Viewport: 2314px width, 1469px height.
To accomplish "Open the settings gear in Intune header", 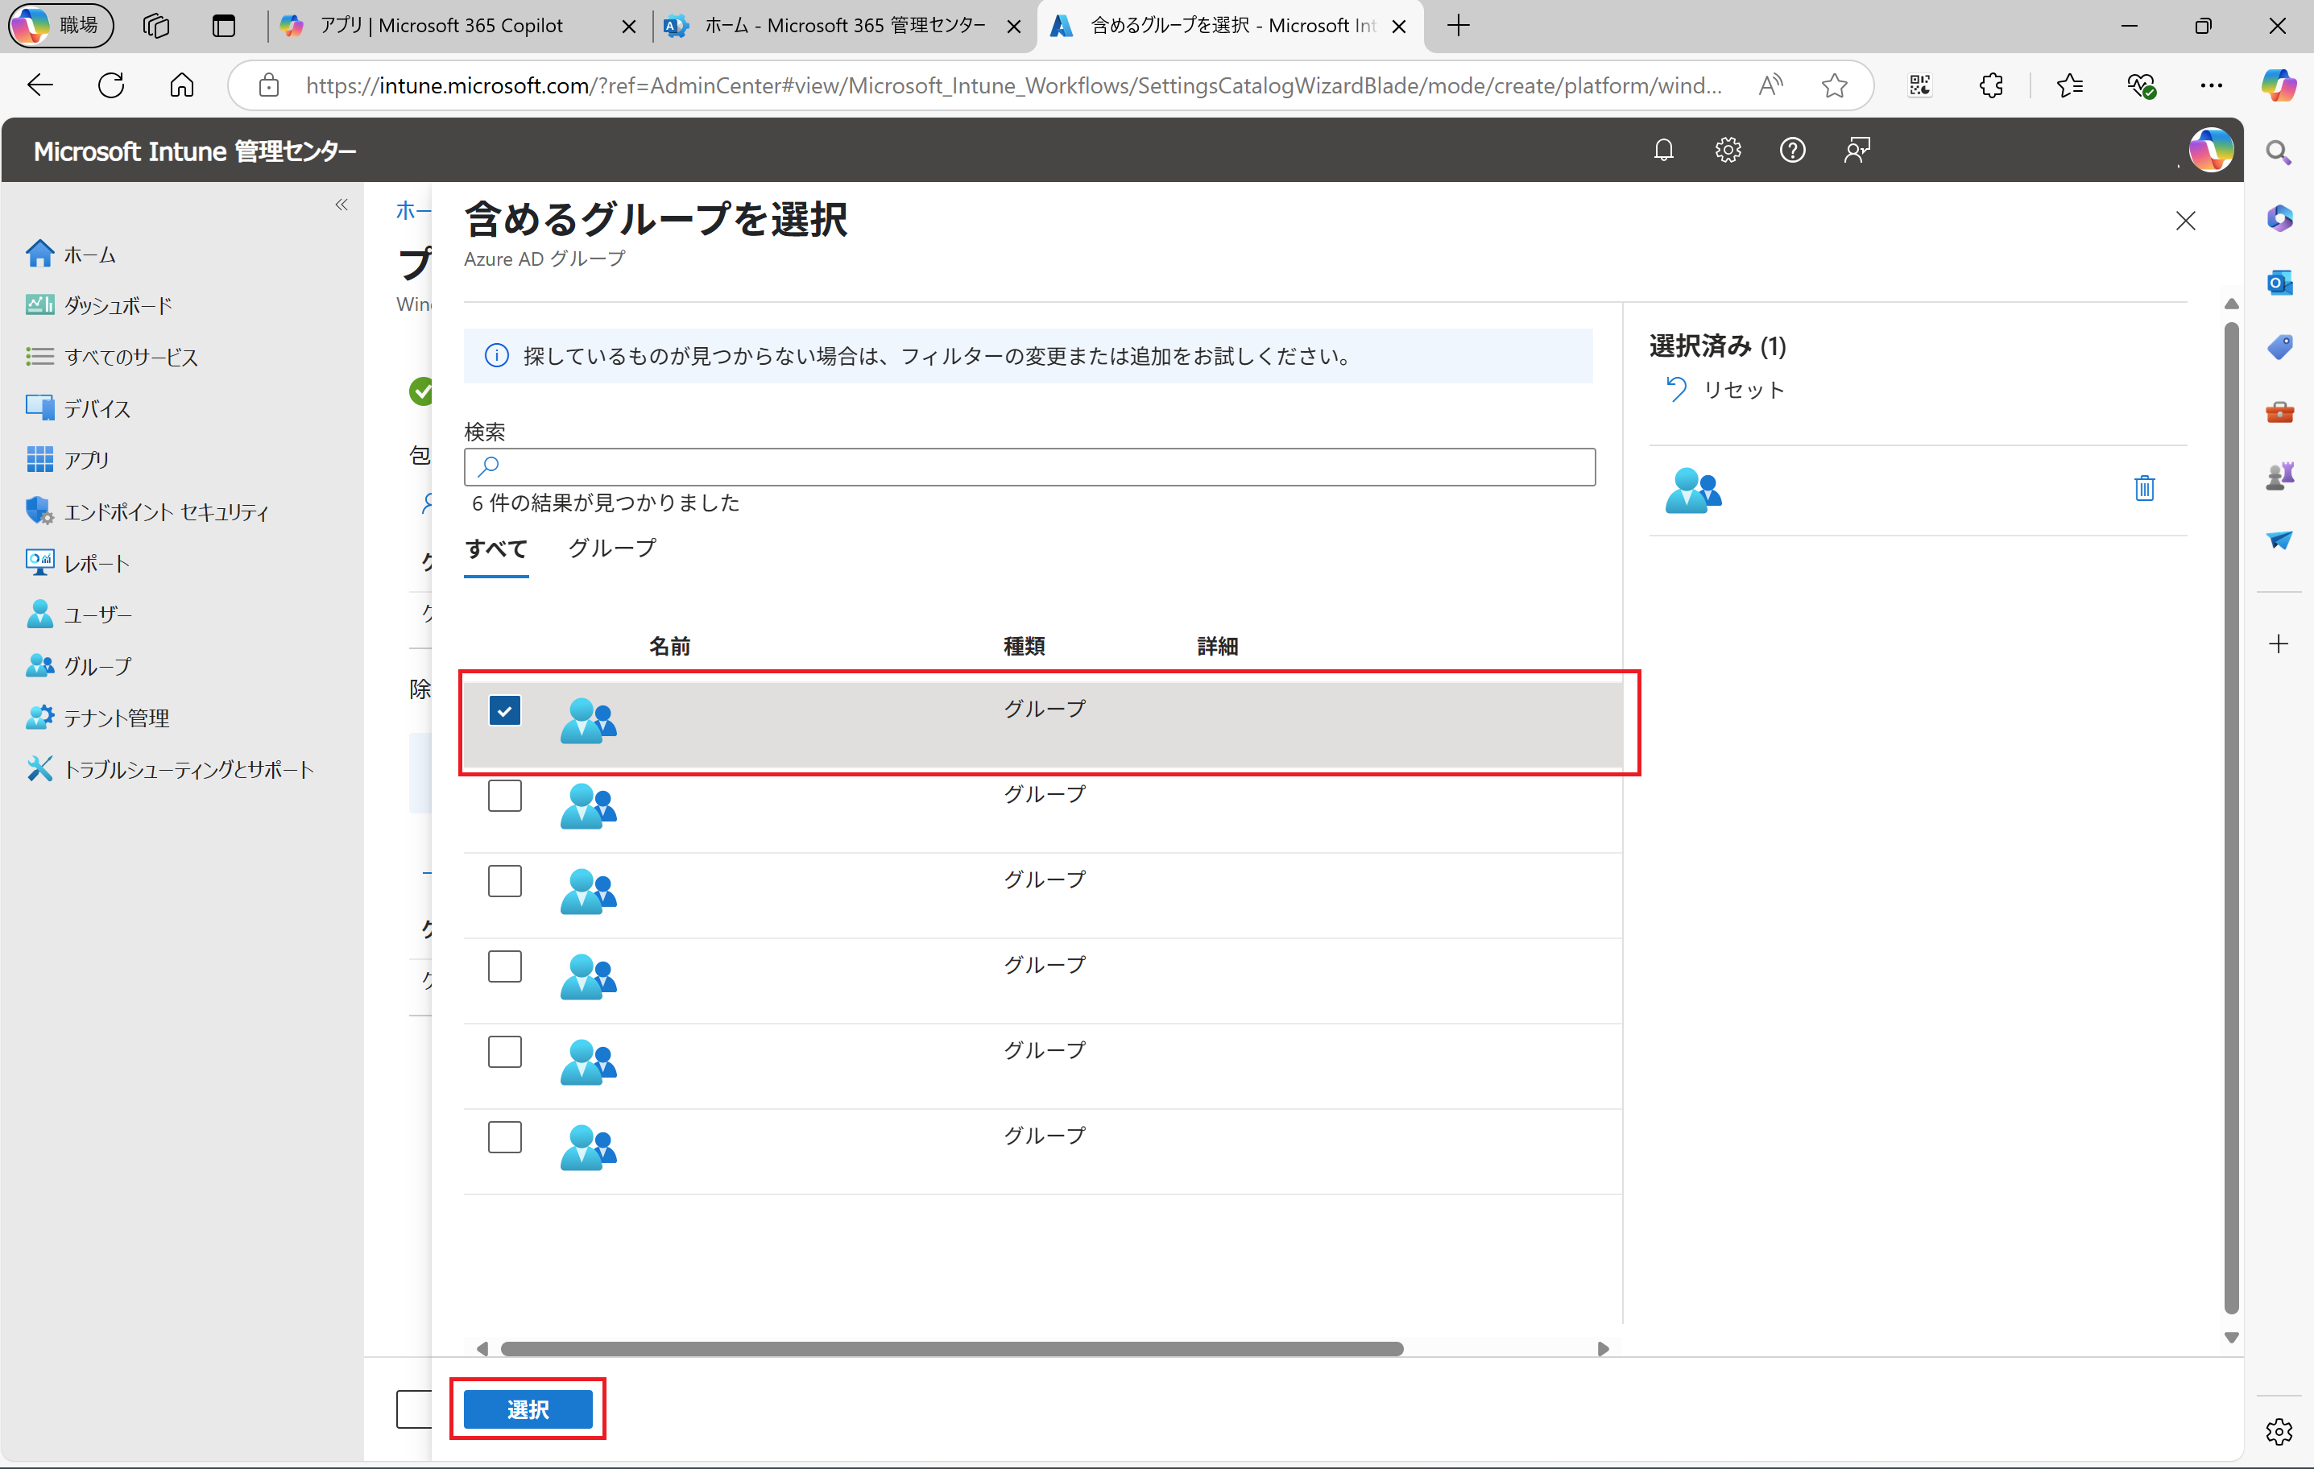I will point(1728,150).
